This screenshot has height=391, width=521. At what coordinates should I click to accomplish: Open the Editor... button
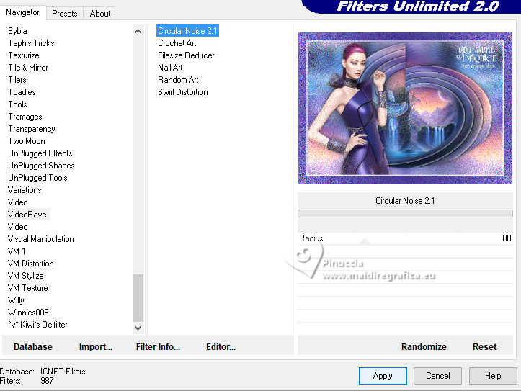(221, 347)
